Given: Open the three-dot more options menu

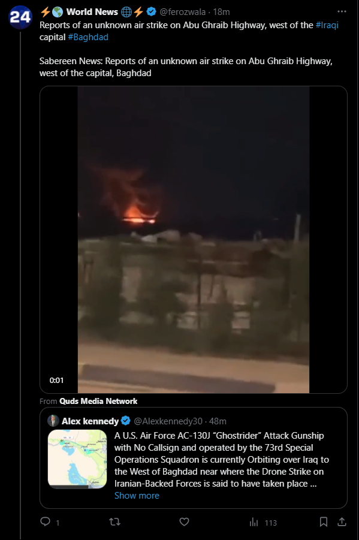Looking at the screenshot, I should [x=342, y=11].
